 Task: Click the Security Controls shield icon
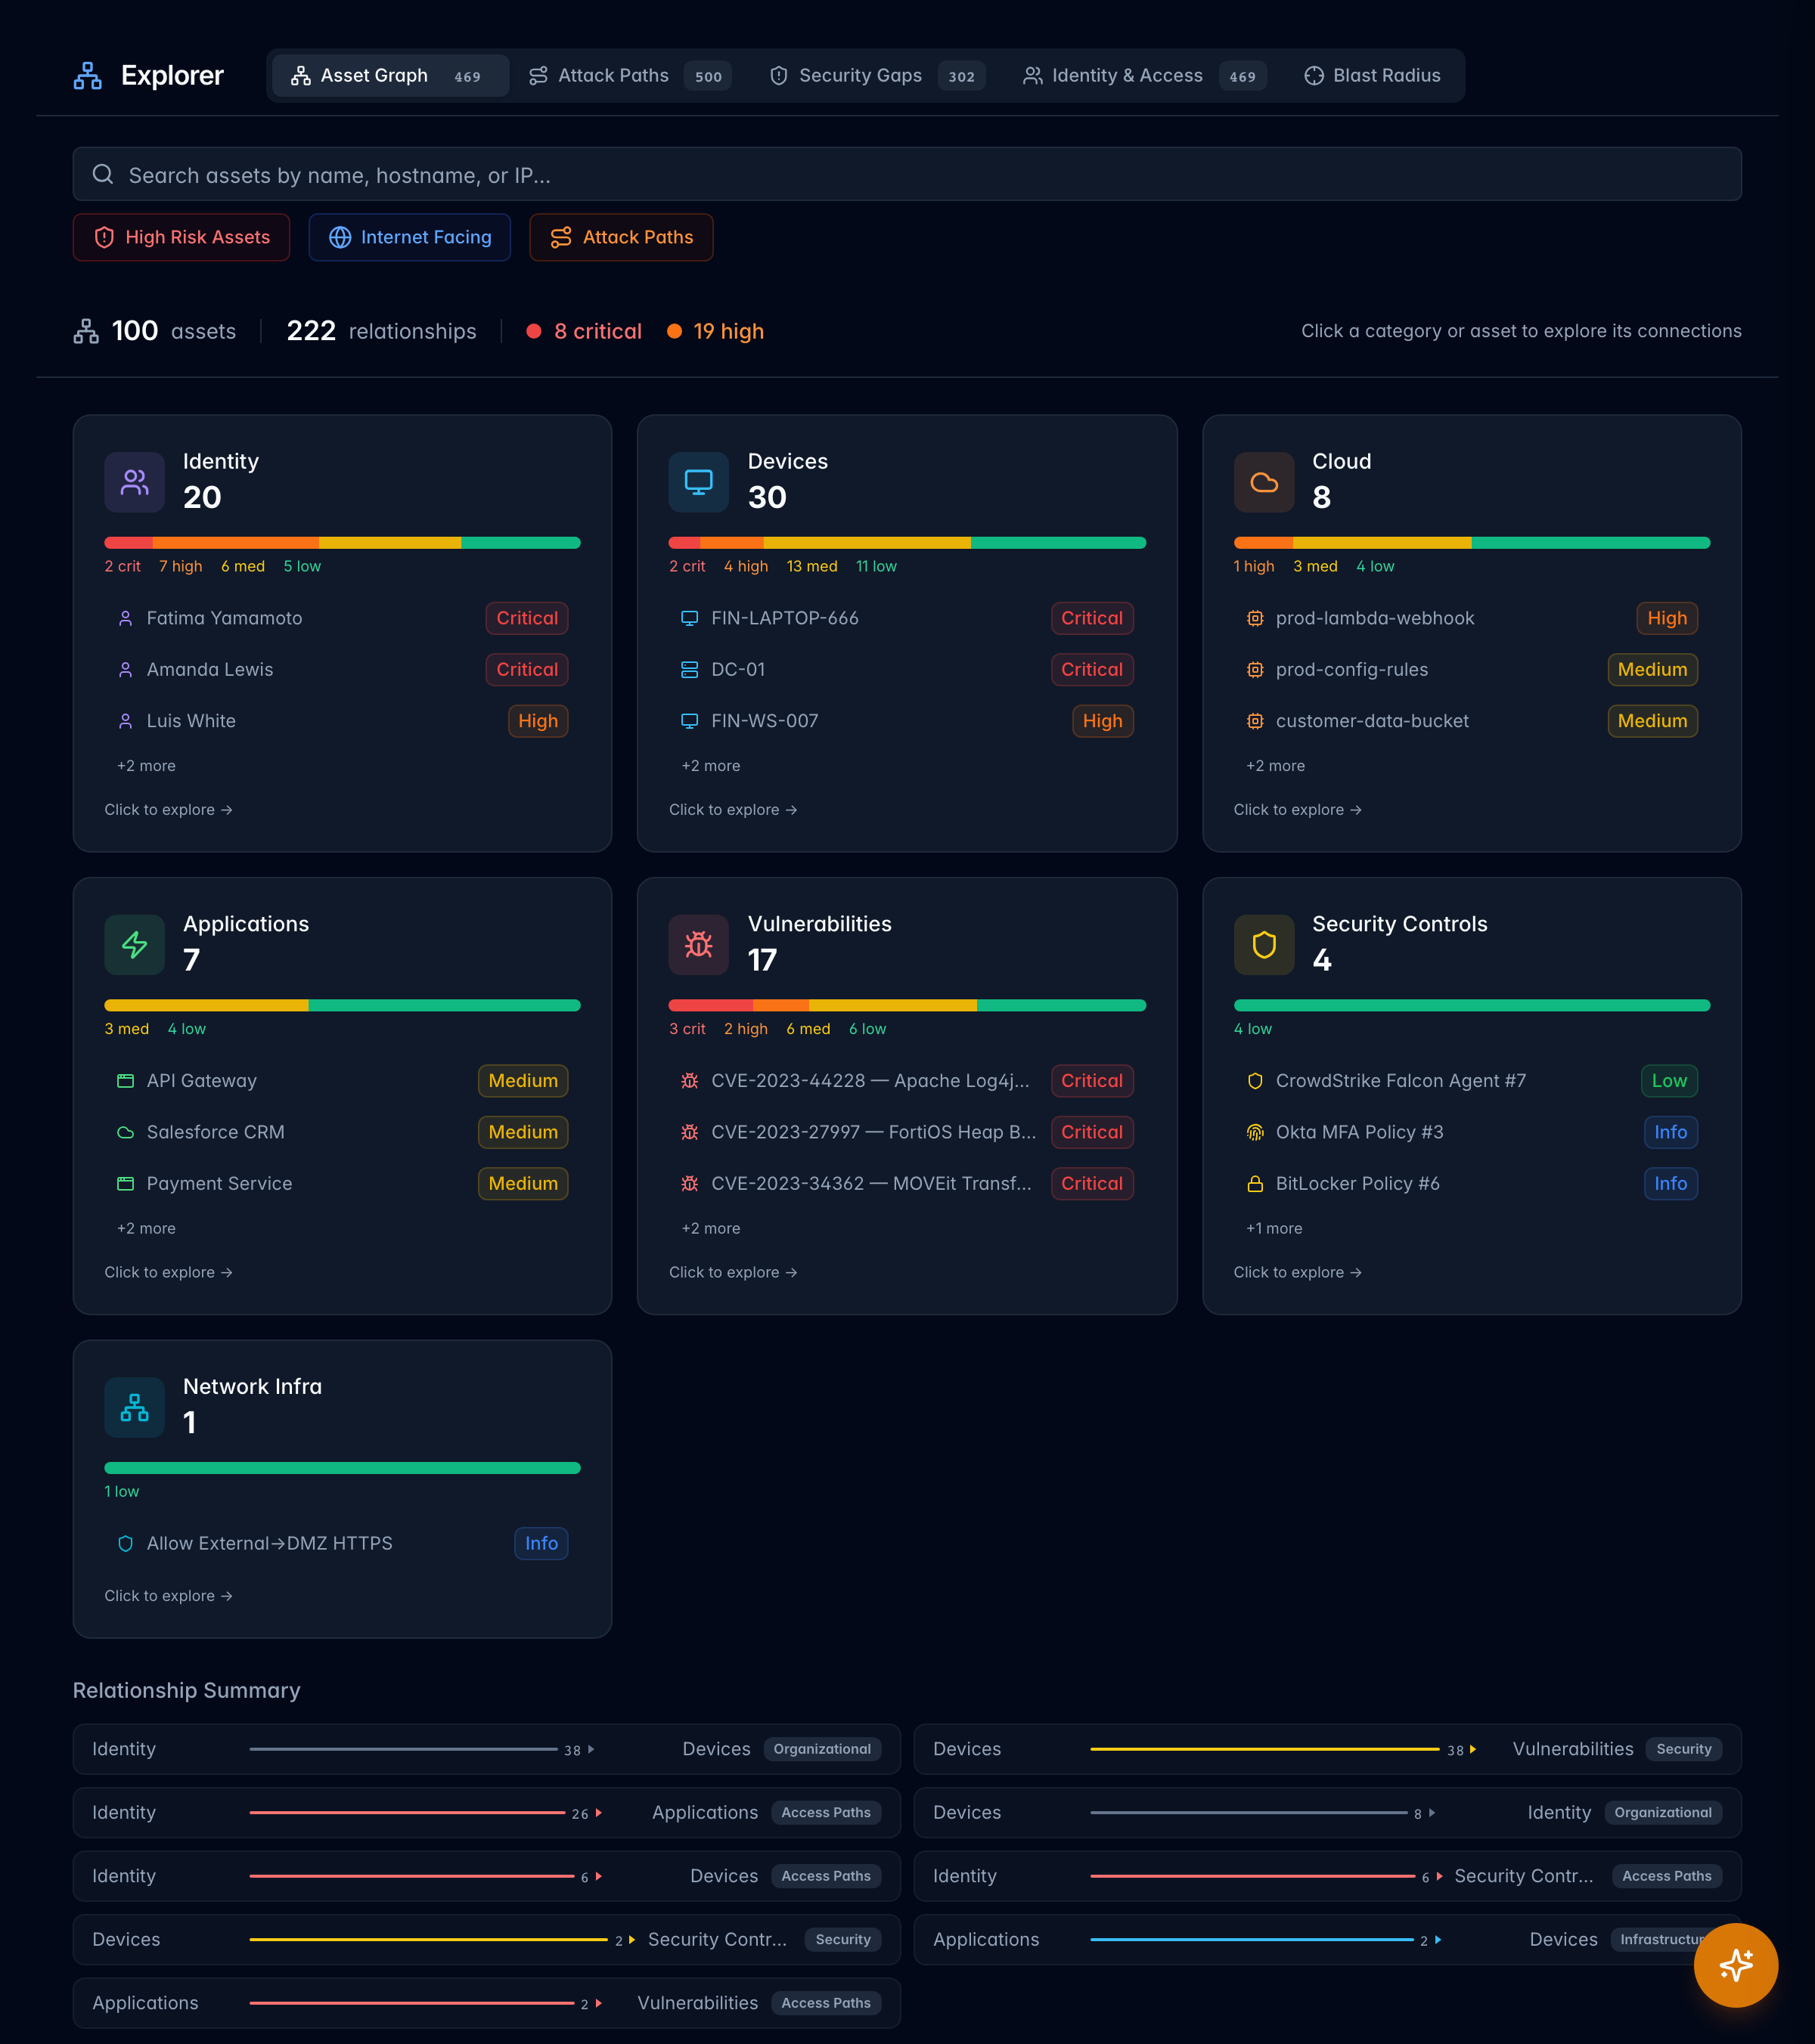coord(1264,945)
